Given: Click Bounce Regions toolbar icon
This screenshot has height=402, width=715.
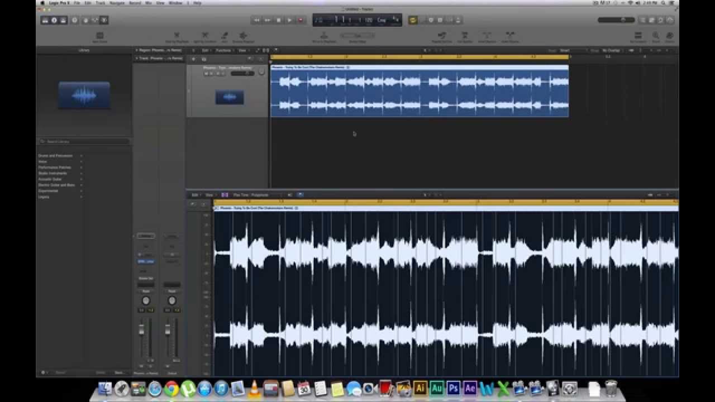Looking at the screenshot, I should 244,37.
